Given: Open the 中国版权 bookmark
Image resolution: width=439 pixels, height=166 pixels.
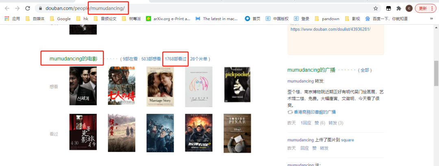Looking at the screenshot, I should pos(277,19).
